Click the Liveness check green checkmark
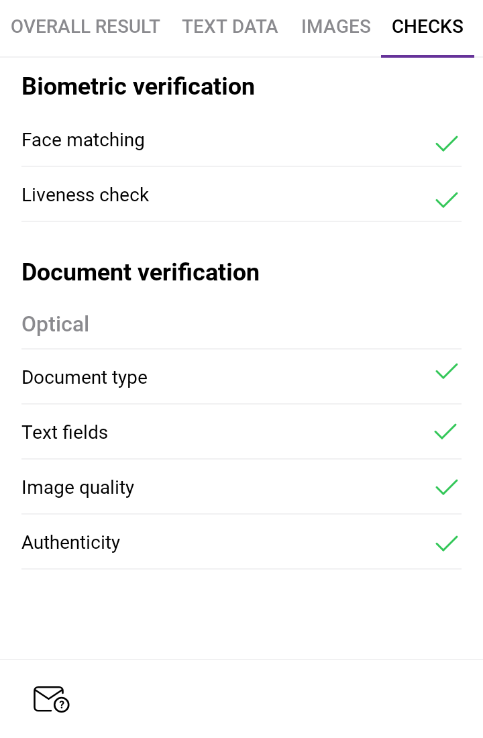The width and height of the screenshot is (483, 738). pyautogui.click(x=447, y=199)
